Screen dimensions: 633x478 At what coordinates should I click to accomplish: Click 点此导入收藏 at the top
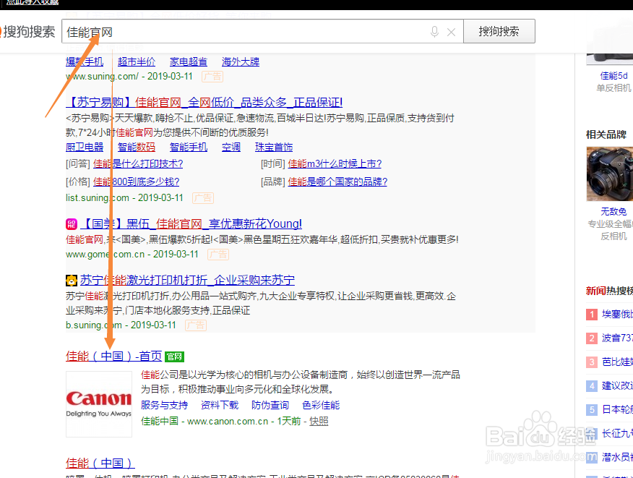coord(31,3)
